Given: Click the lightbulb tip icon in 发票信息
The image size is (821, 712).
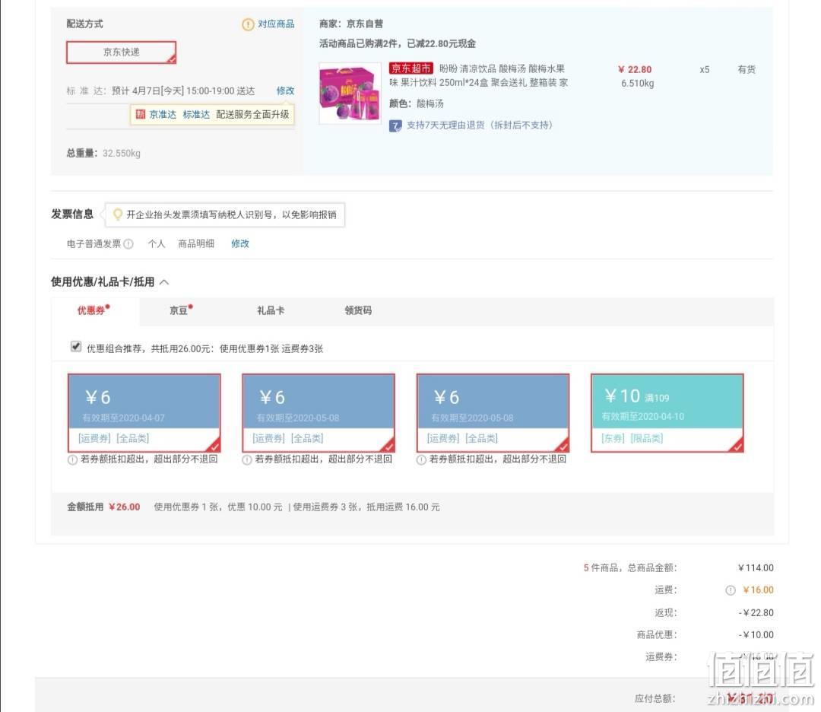Looking at the screenshot, I should [118, 215].
